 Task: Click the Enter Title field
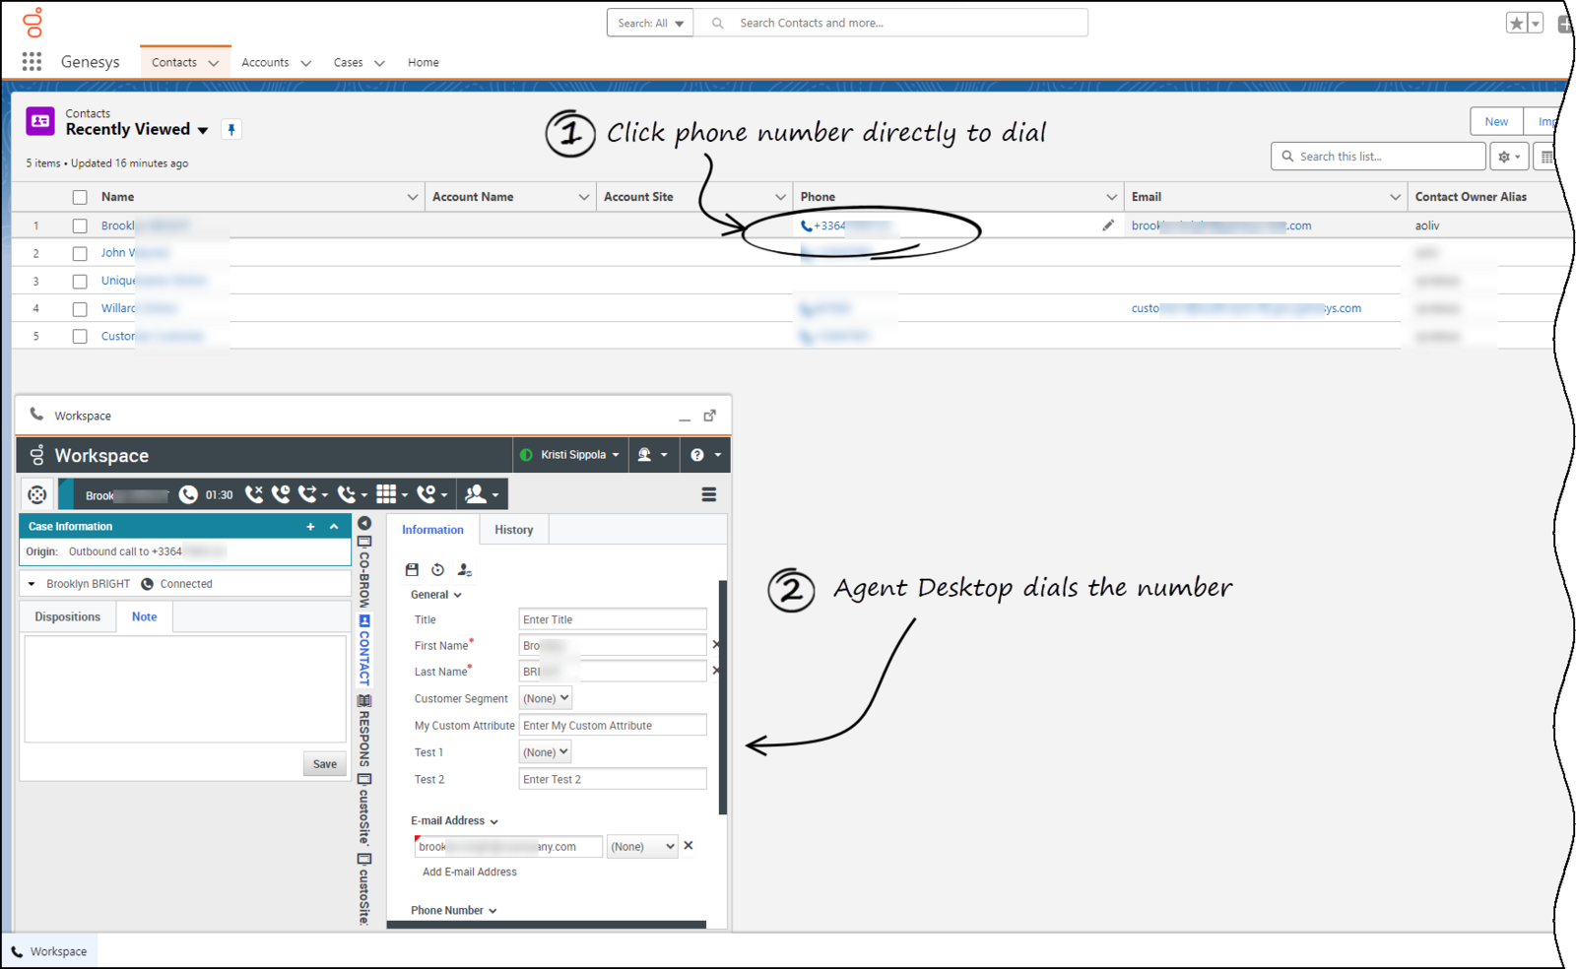click(x=613, y=619)
